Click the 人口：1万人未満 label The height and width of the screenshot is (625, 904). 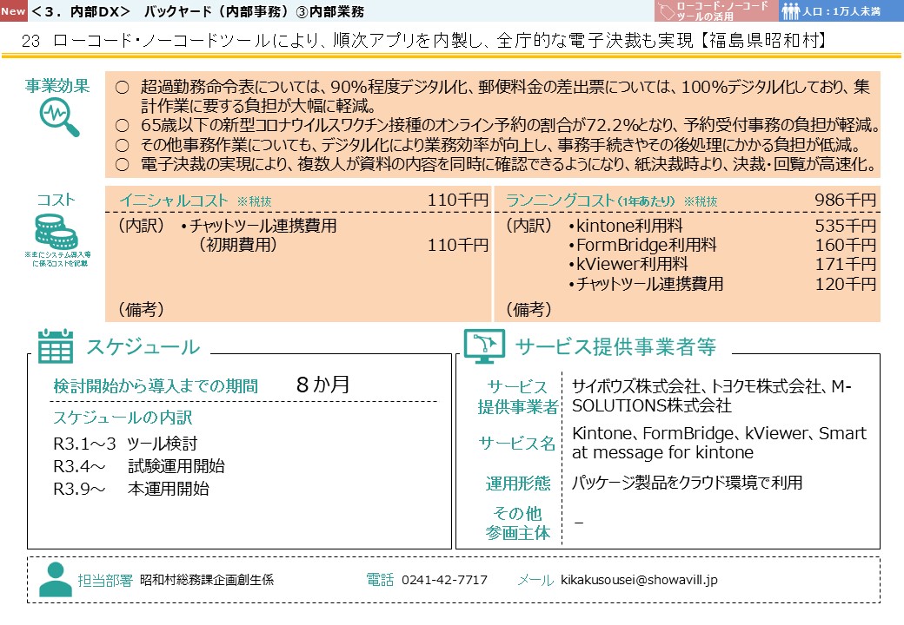pyautogui.click(x=841, y=11)
